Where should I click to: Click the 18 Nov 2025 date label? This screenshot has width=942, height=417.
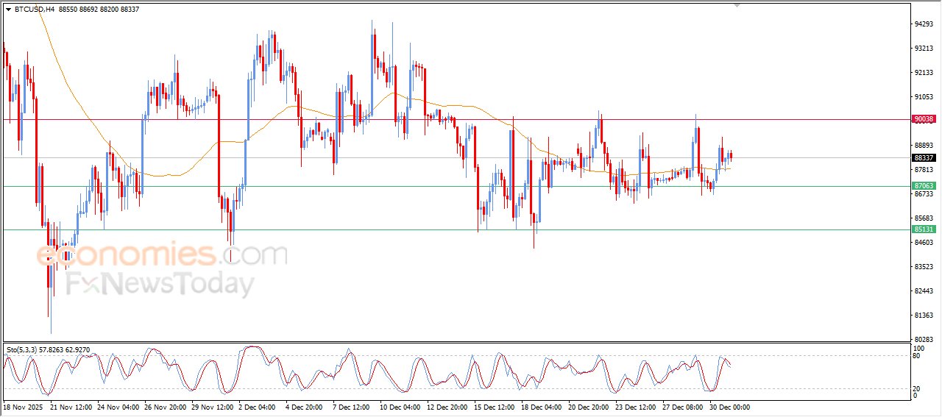(24, 407)
